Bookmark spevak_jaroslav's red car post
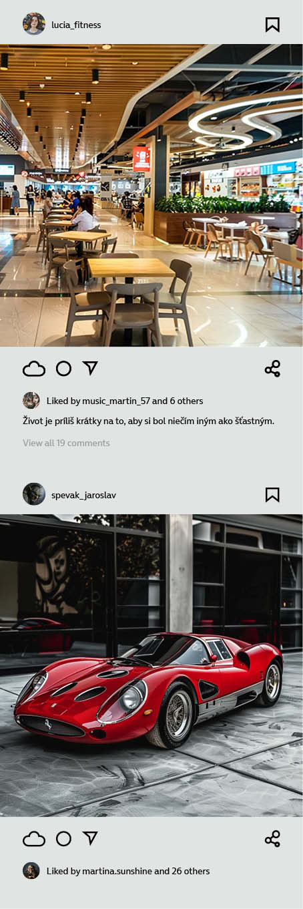Screen dimensions: 303x909 tap(272, 495)
